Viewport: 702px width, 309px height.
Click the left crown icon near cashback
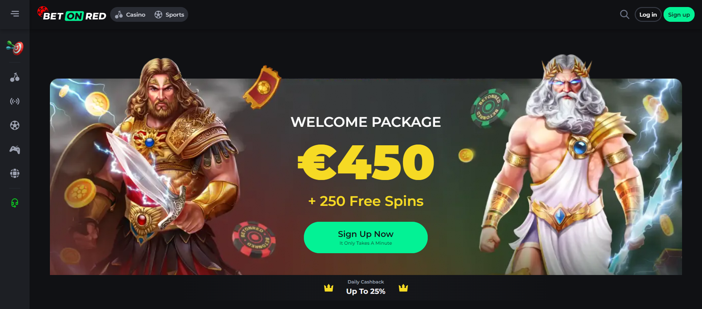coord(329,288)
